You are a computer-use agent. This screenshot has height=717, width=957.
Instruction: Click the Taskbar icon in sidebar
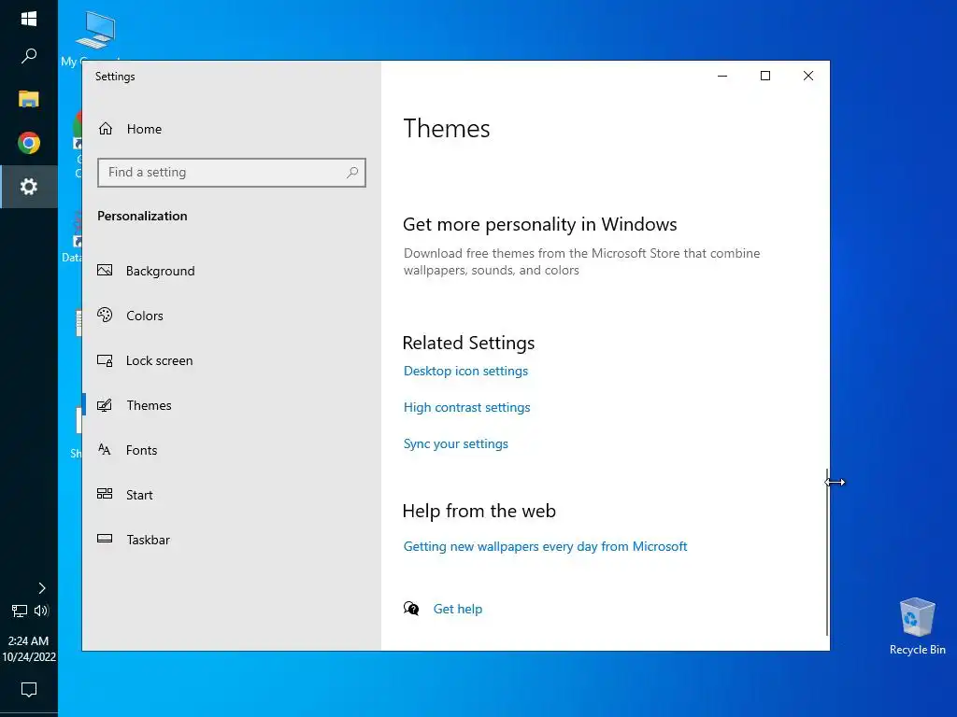[x=105, y=539]
